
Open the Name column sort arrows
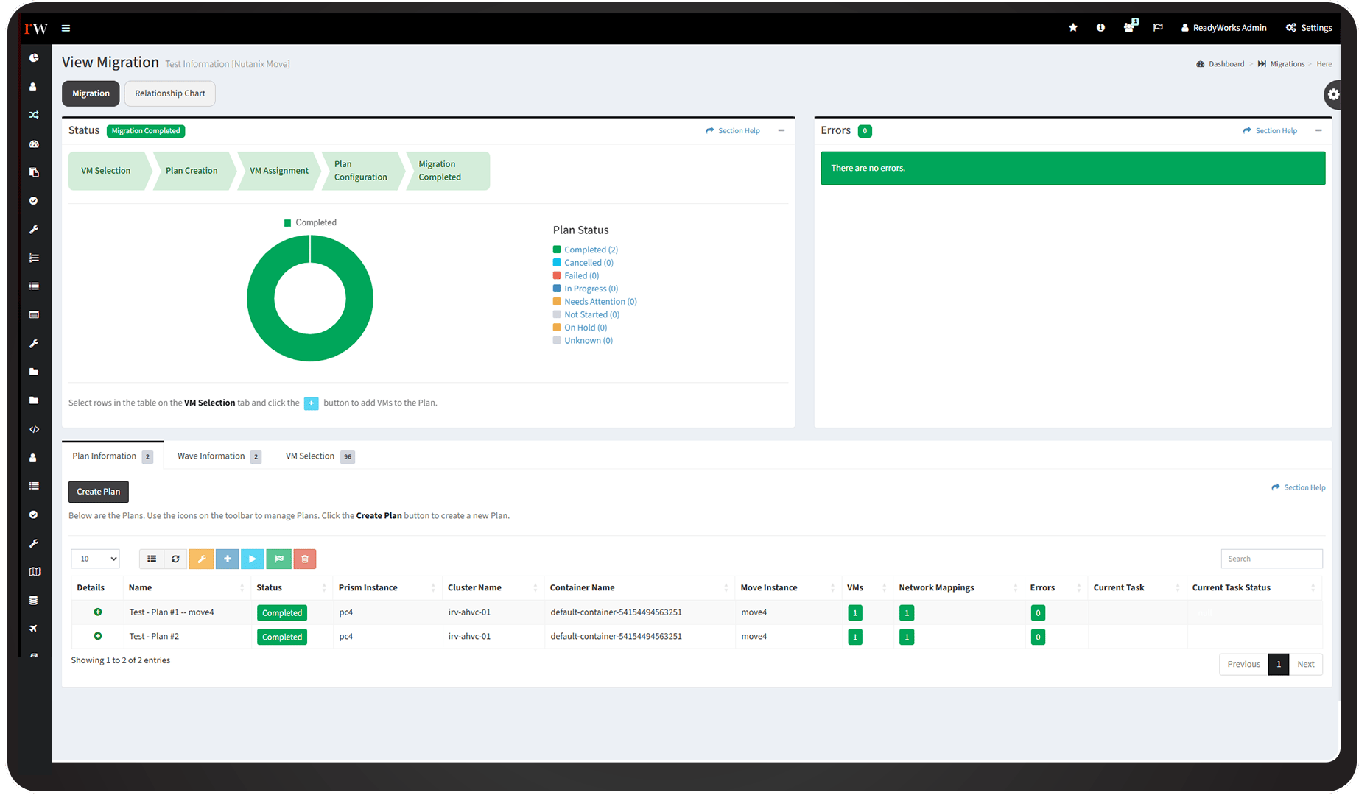click(x=242, y=587)
